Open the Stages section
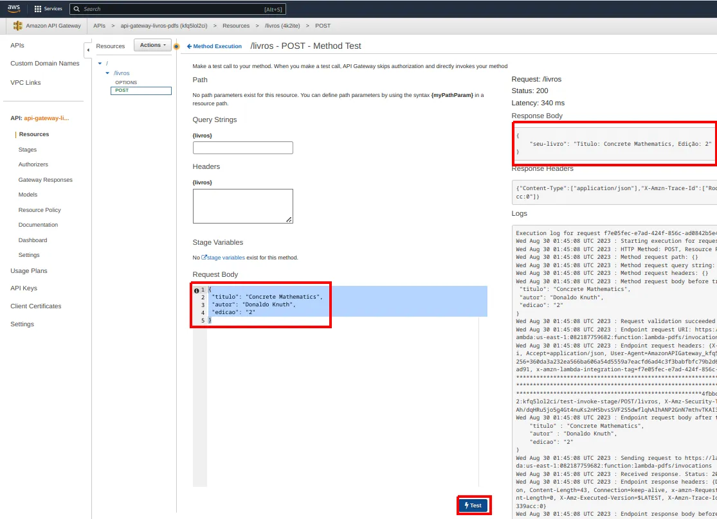Viewport: 717px width, 519px height. pos(28,150)
